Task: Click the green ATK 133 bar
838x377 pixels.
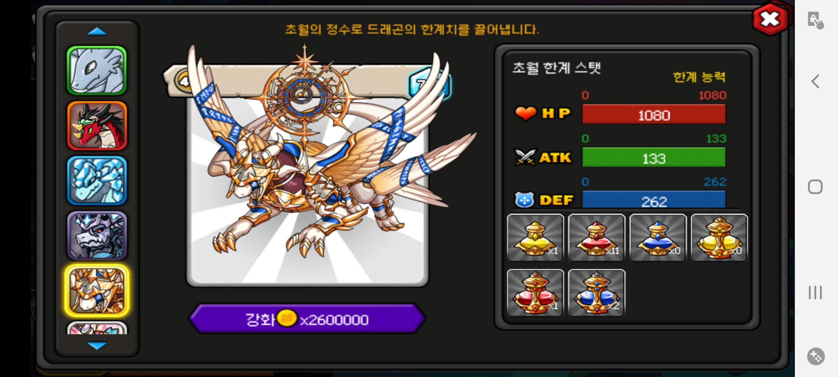Action: 654,157
